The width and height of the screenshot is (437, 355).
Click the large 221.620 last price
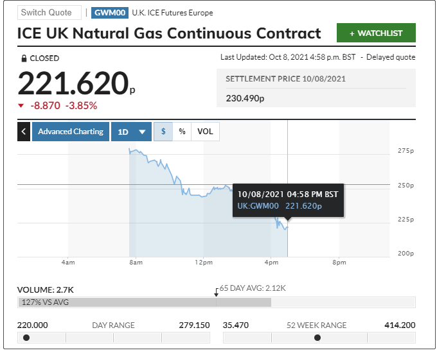(x=72, y=83)
